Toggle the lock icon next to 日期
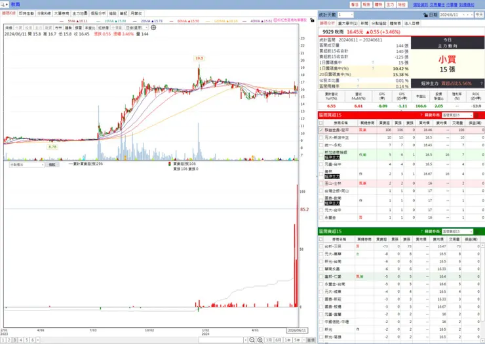 click(x=425, y=15)
